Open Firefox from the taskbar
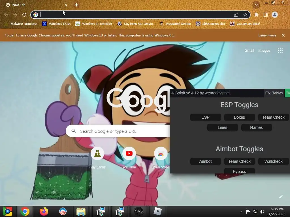The image size is (290, 217). pyautogui.click(x=44, y=211)
